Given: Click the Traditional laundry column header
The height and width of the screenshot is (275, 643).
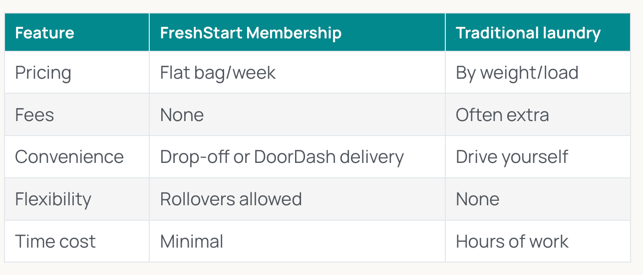Looking at the screenshot, I should point(528,33).
